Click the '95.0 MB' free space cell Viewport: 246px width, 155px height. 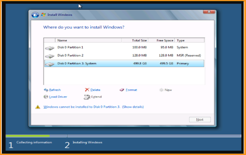pos(167,47)
